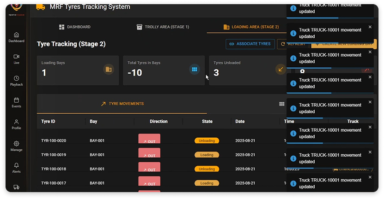Switch to Trolly Area (Stage 1) tab
384x199 pixels.
pyautogui.click(x=163, y=27)
